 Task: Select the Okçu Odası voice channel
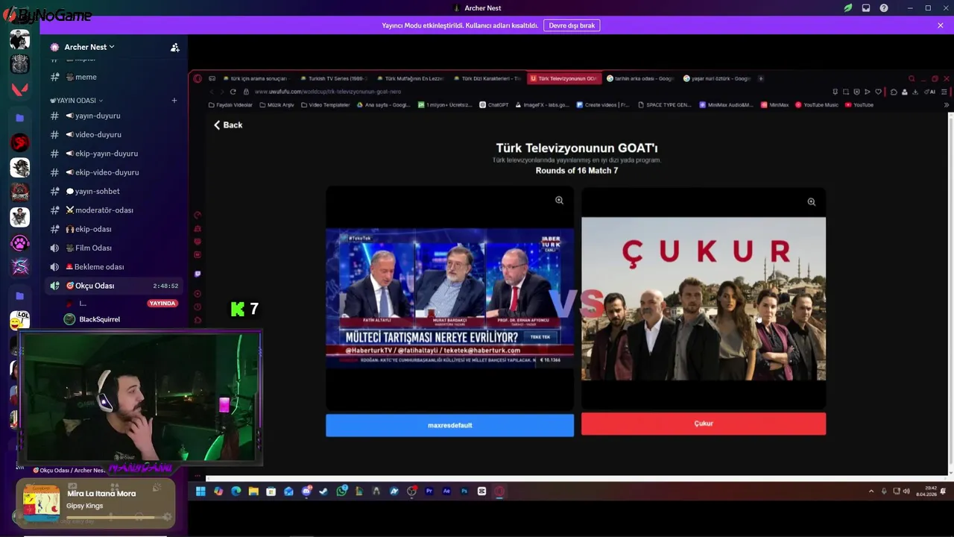point(113,286)
